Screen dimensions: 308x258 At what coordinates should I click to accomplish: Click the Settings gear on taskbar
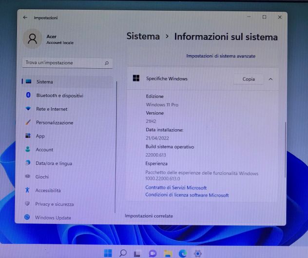click(198, 254)
